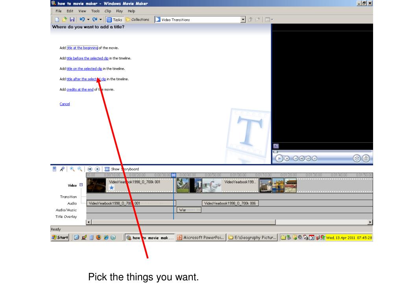Click the timeline scrollbar left arrow
403x302 pixels.
point(89,222)
